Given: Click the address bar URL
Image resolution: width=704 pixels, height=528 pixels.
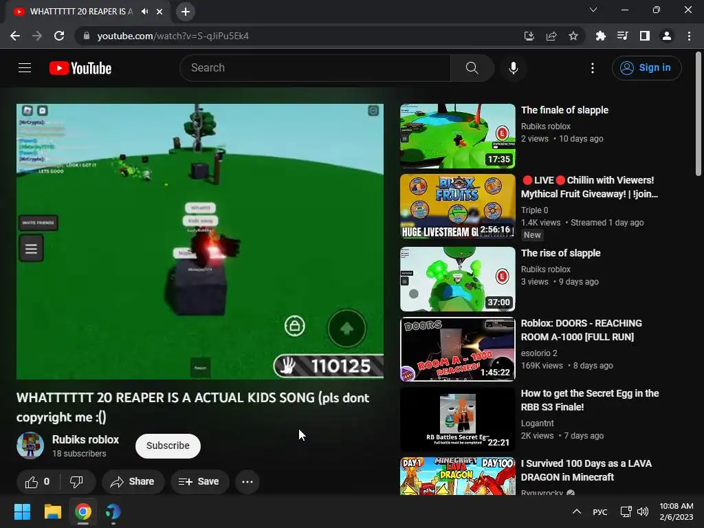Looking at the screenshot, I should [173, 36].
